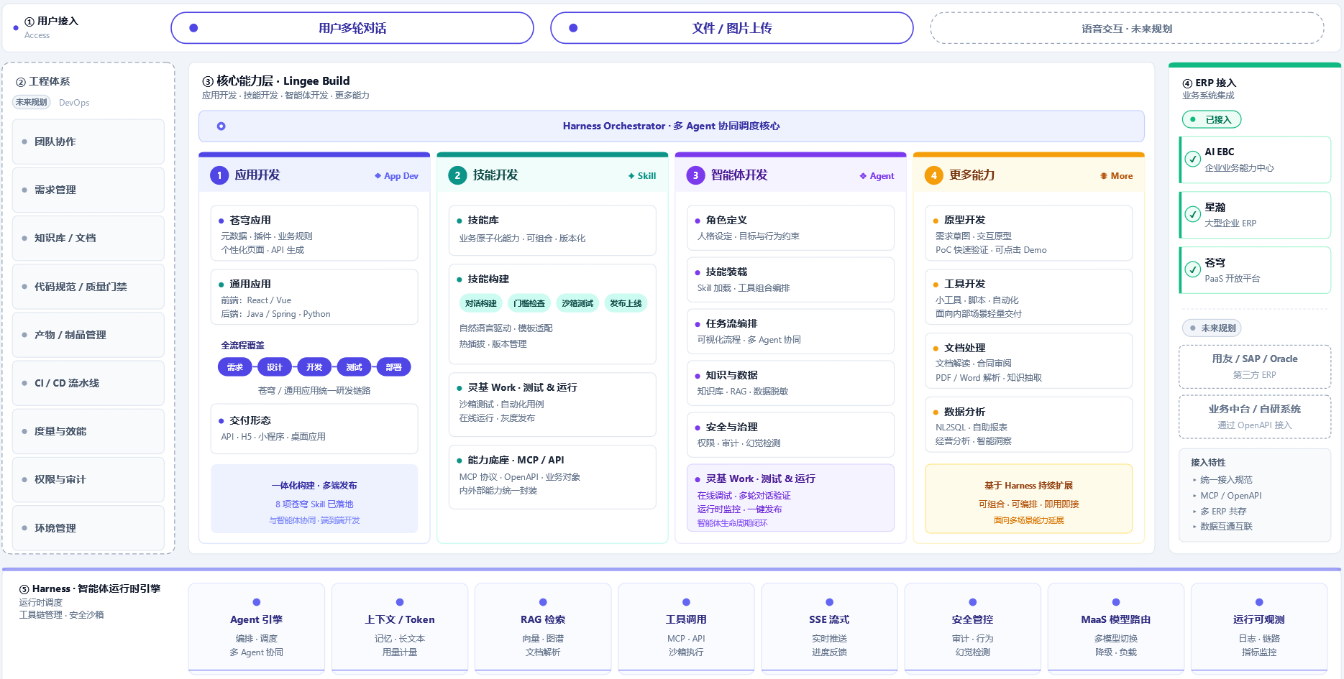Click the 未来规划 tag under 工程体系
This screenshot has height=679, width=1344.
32,103
